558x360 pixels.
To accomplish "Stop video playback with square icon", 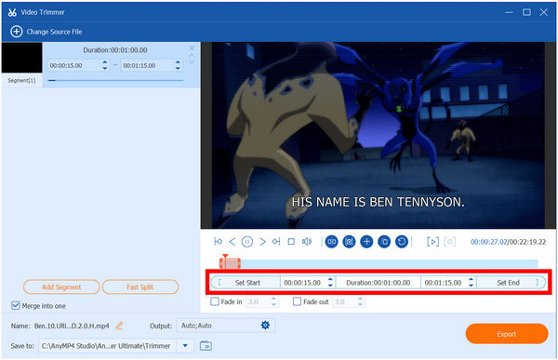I will [x=291, y=242].
